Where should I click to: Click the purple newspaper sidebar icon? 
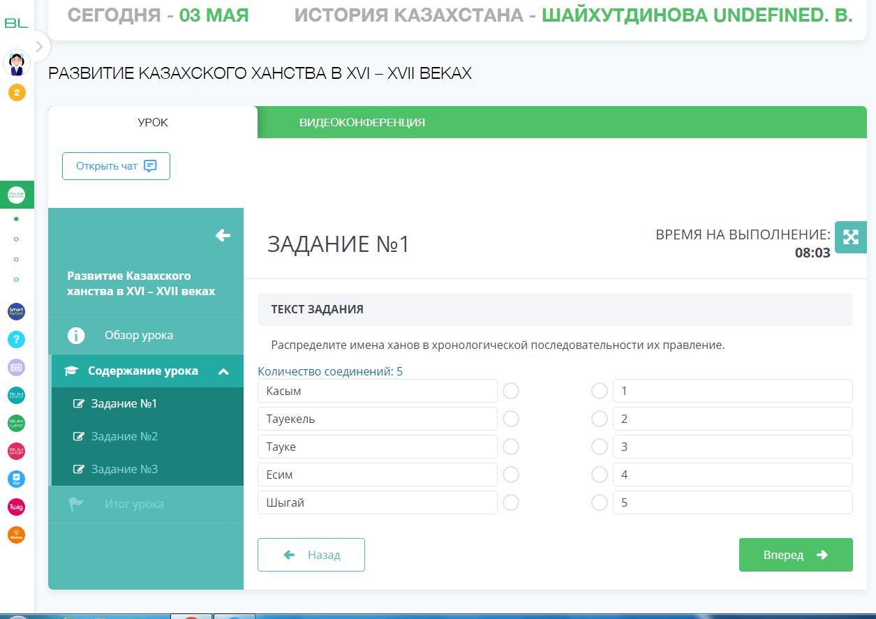[16, 367]
